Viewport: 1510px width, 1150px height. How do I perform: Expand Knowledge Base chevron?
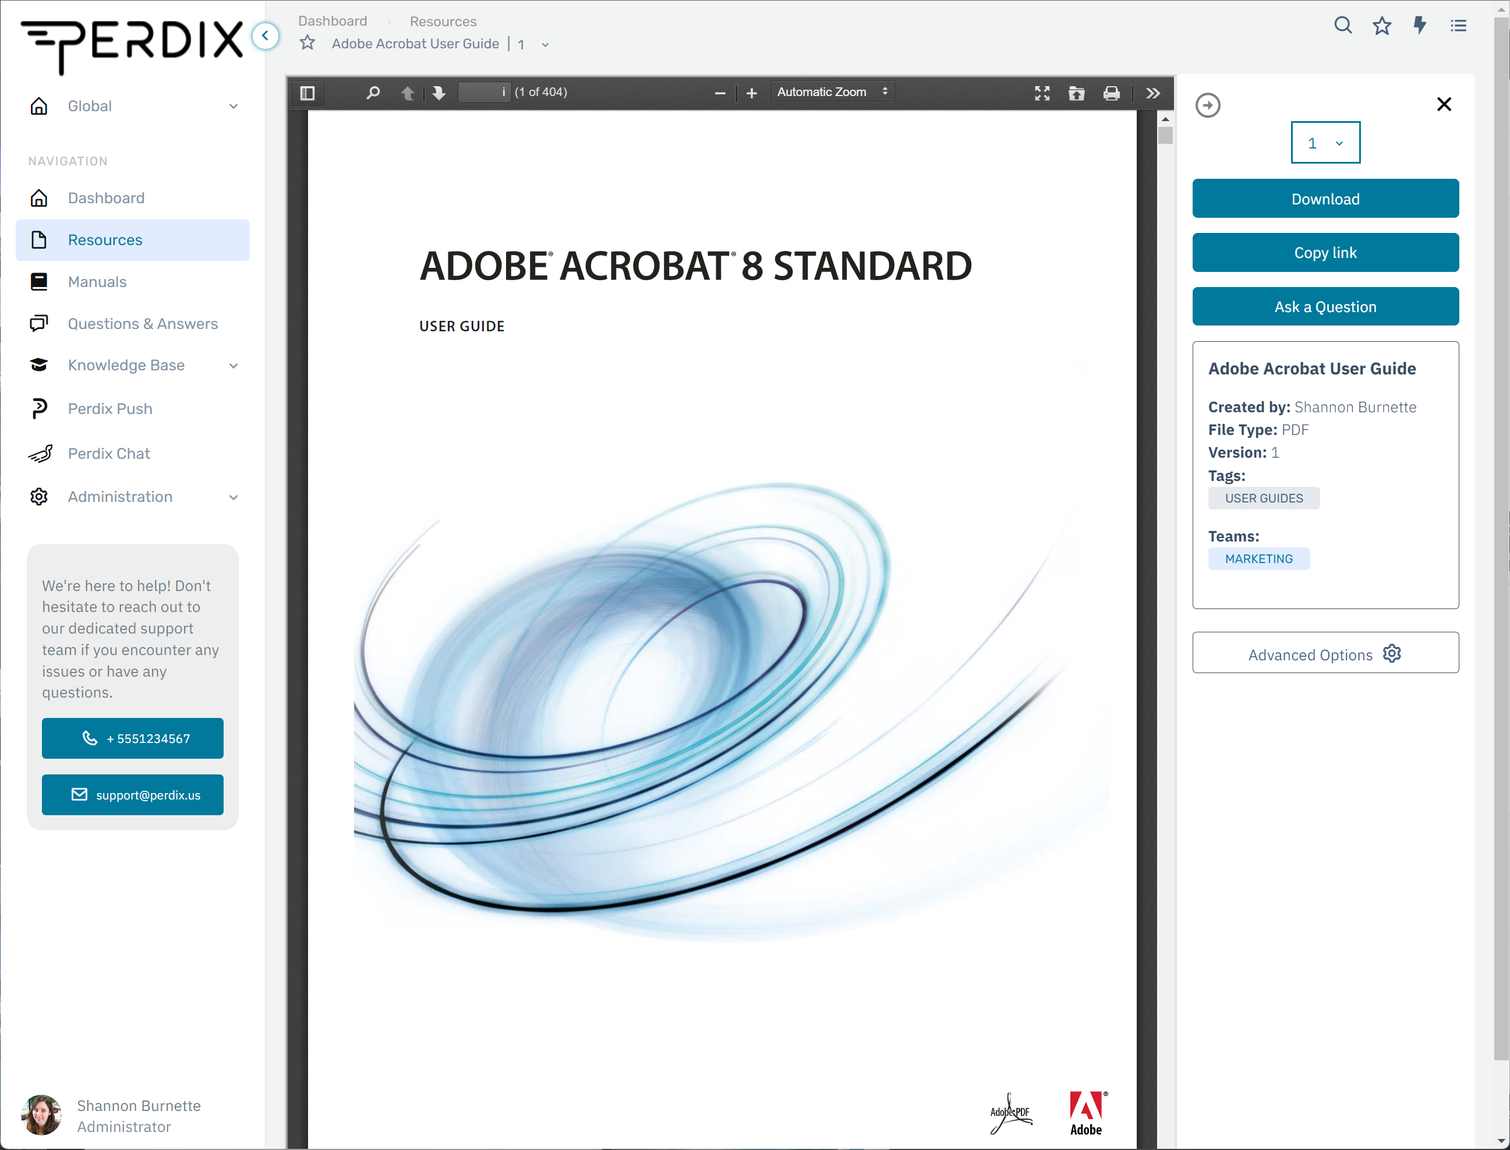234,366
